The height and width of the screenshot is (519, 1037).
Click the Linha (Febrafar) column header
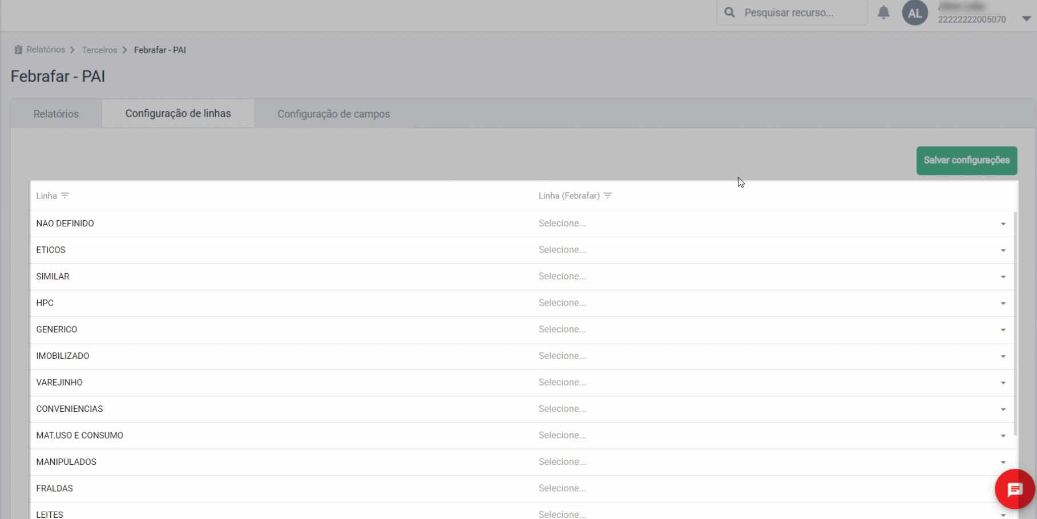(569, 196)
